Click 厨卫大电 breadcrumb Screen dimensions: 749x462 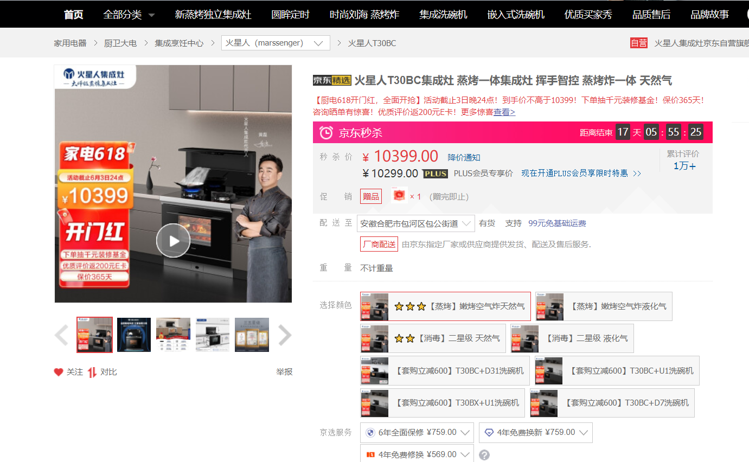(x=120, y=43)
